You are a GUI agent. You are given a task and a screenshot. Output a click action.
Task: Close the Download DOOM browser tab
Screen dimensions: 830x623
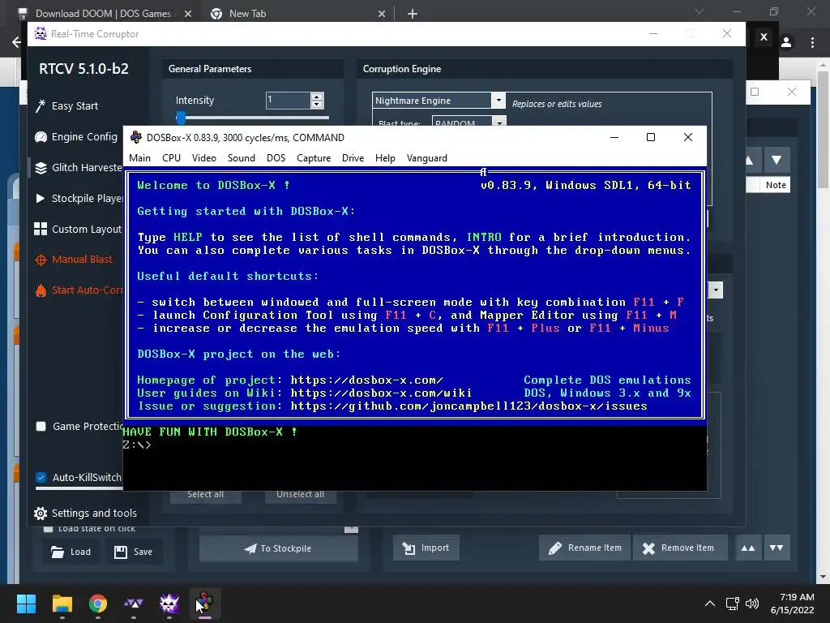[188, 15]
